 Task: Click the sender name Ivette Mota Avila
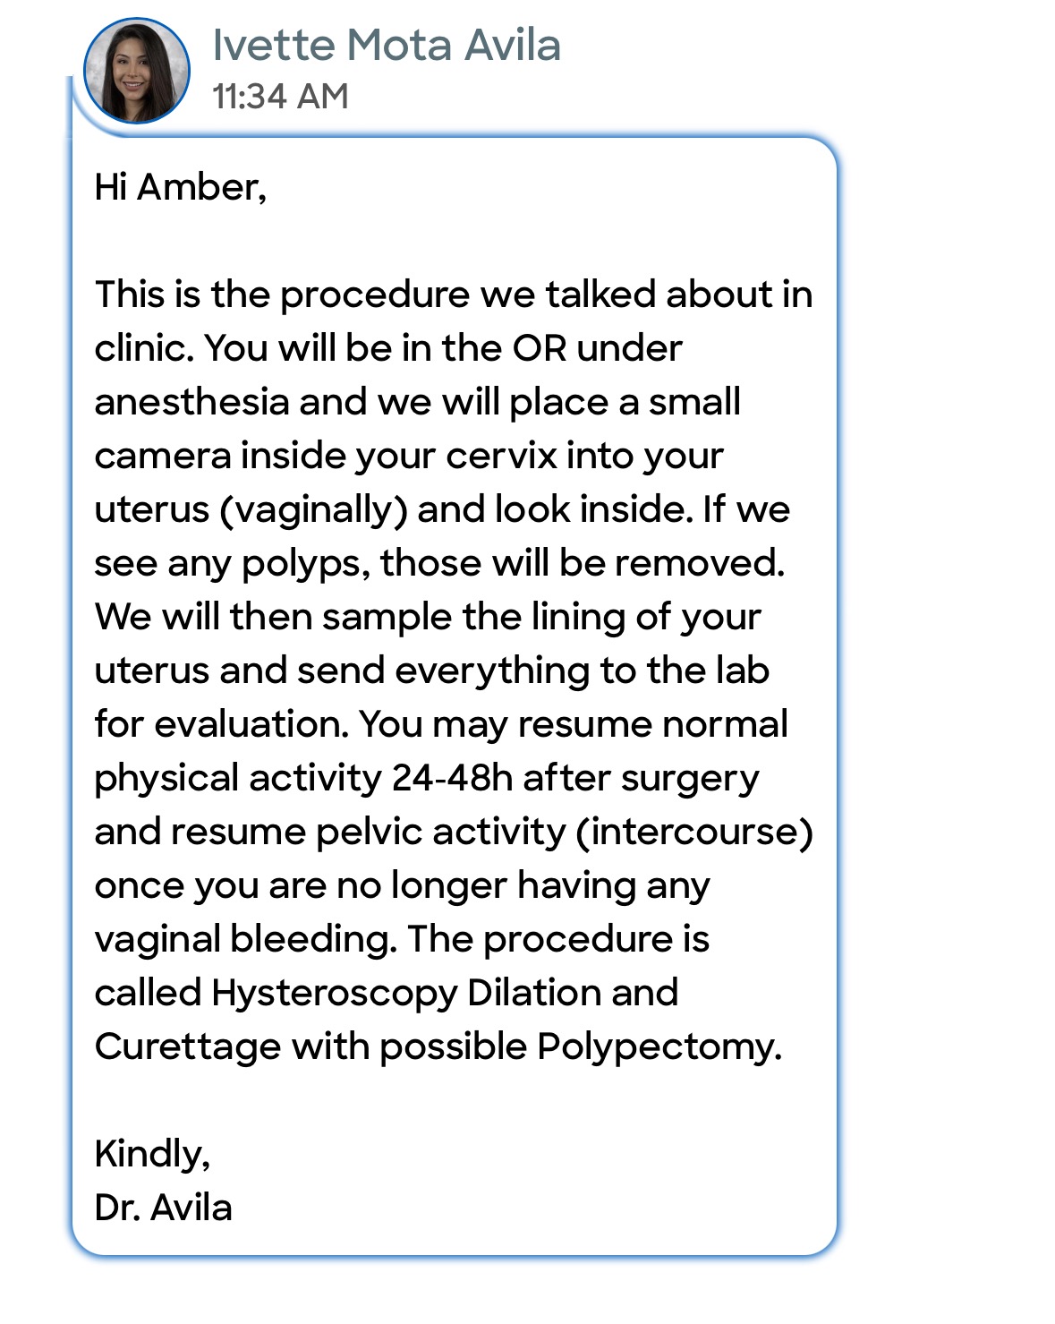[x=387, y=45]
